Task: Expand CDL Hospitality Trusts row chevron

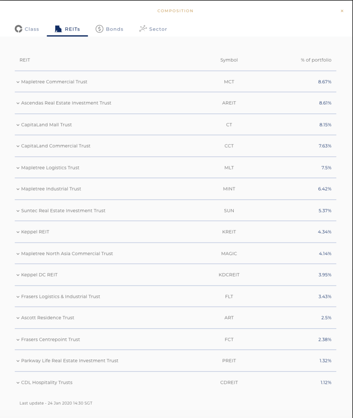Action: (x=18, y=383)
